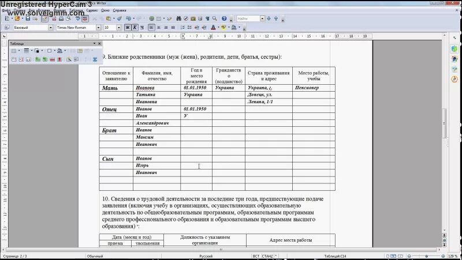Click the Undo arrow icon
The image size is (462, 260).
click(x=128, y=18)
